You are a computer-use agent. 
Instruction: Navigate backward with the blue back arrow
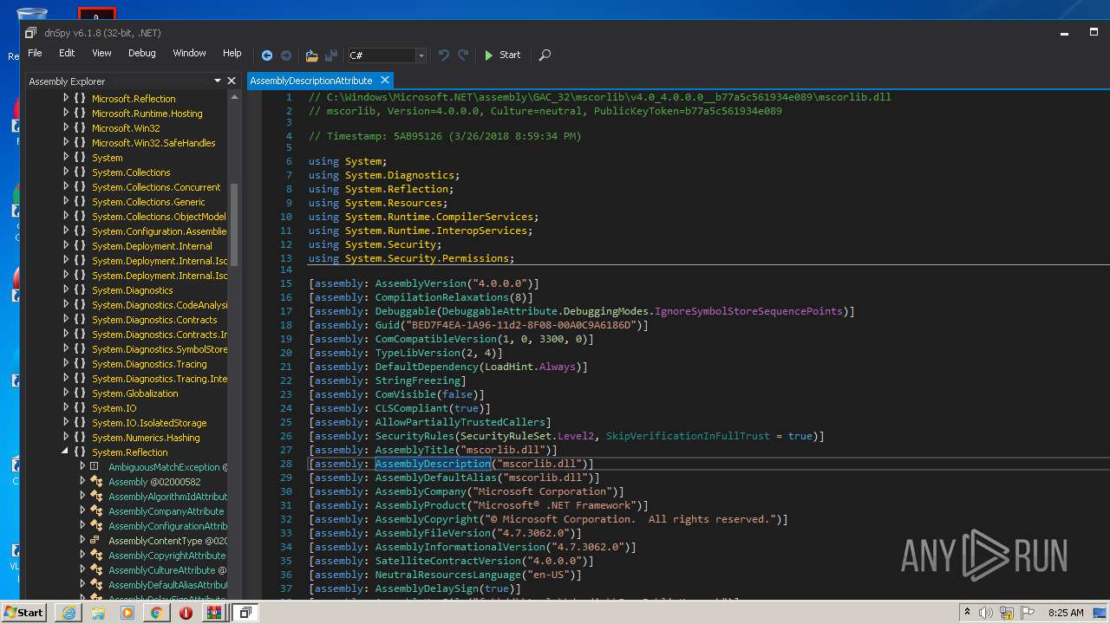point(267,55)
